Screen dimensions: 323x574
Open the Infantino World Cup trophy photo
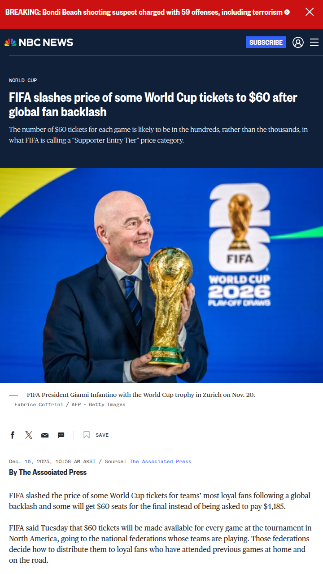[x=161, y=275]
